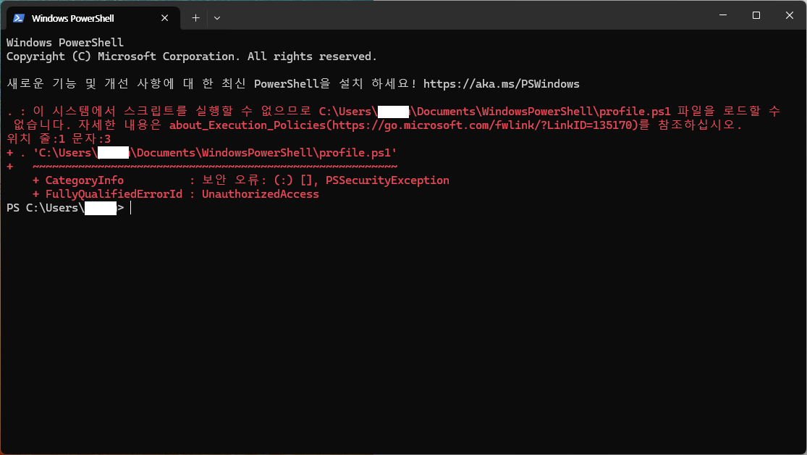Click the 'FullyQualifiedErrorId' label
This screenshot has height=455, width=807.
114,194
